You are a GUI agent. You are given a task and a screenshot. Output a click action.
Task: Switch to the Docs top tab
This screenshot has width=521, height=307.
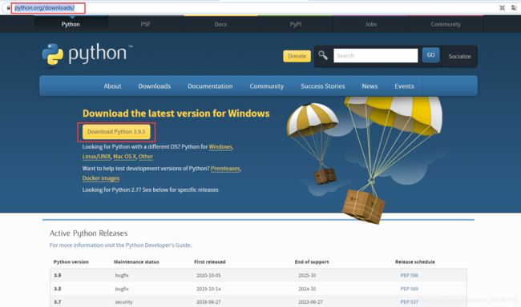(220, 24)
